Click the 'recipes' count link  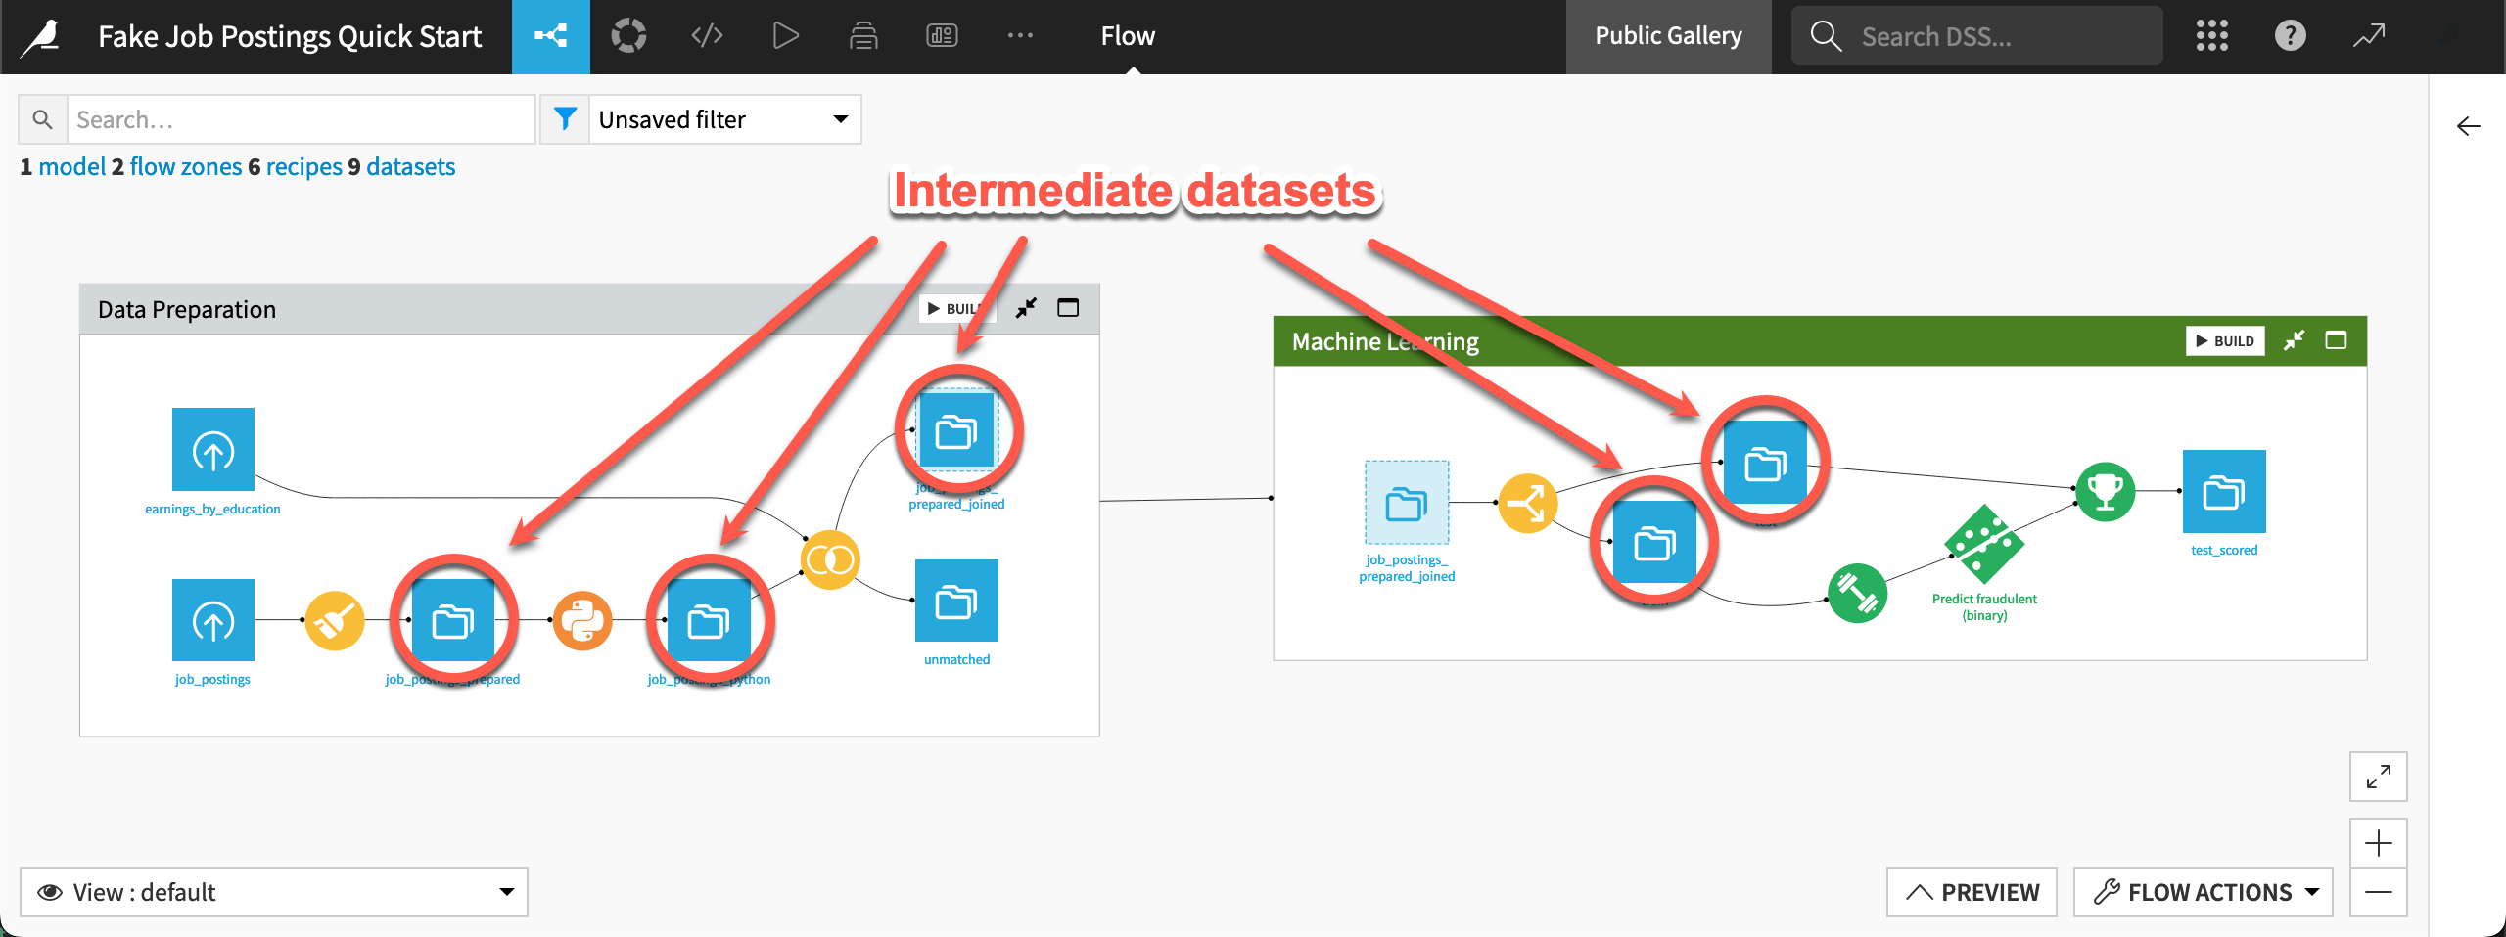click(x=304, y=167)
